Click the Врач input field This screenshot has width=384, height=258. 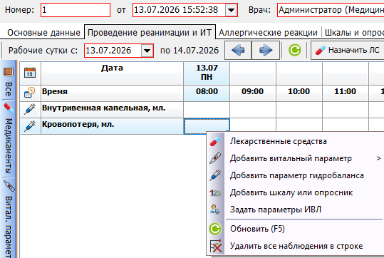pos(331,10)
